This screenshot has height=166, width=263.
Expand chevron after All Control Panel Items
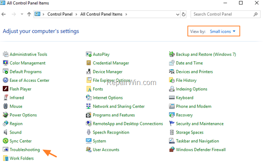pyautogui.click(x=126, y=14)
